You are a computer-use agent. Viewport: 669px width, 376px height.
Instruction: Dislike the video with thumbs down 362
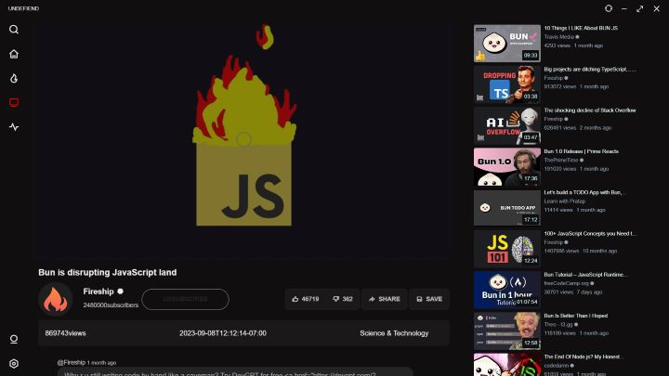(x=342, y=299)
